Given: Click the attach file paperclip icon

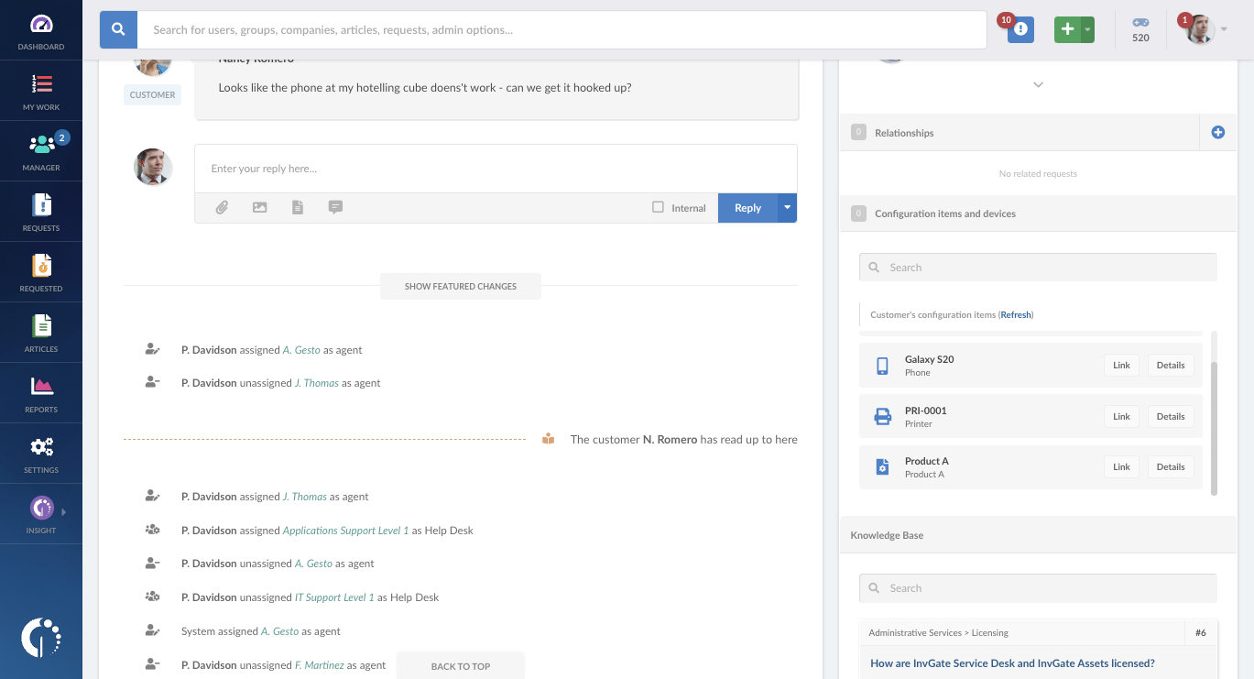Looking at the screenshot, I should (x=222, y=208).
